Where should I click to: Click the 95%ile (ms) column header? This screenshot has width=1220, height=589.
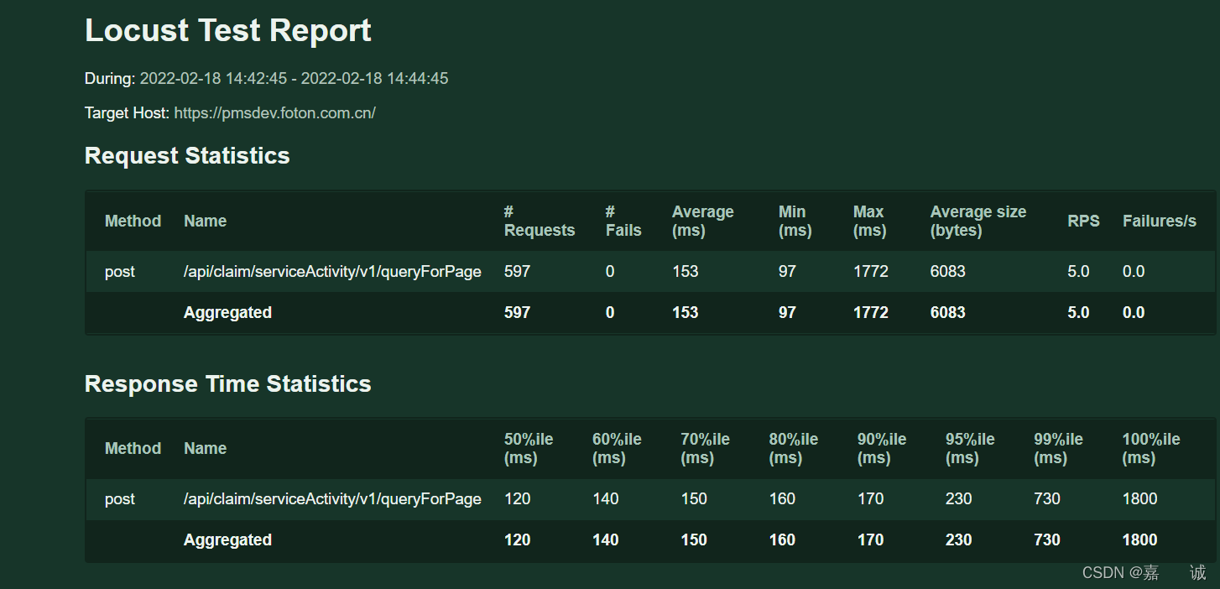coord(970,448)
